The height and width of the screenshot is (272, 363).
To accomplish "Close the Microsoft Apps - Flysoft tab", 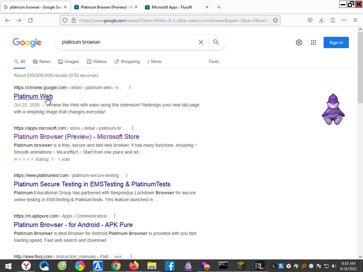I will click(x=207, y=7).
